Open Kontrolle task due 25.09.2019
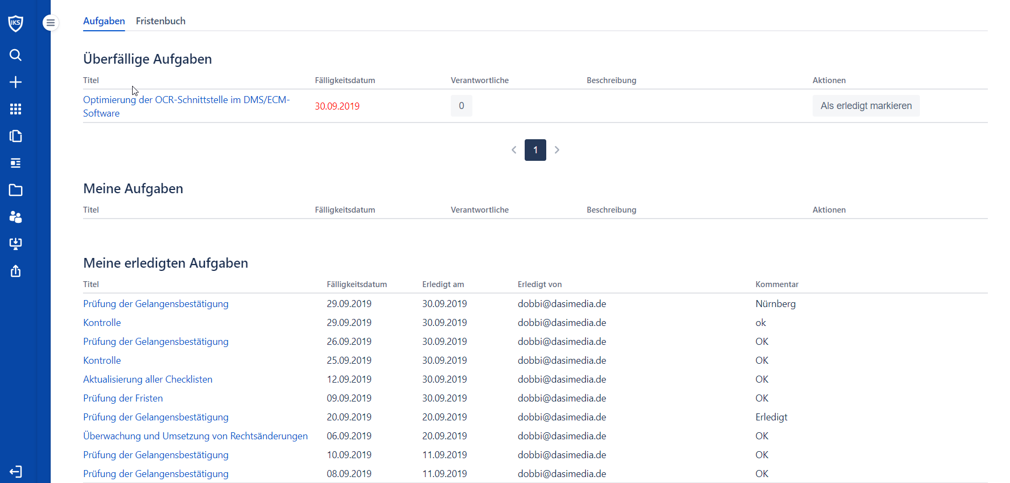 [x=102, y=360]
